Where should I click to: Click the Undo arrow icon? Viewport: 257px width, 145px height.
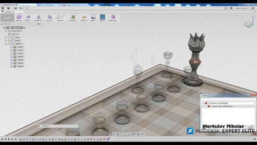[x=20, y=8]
